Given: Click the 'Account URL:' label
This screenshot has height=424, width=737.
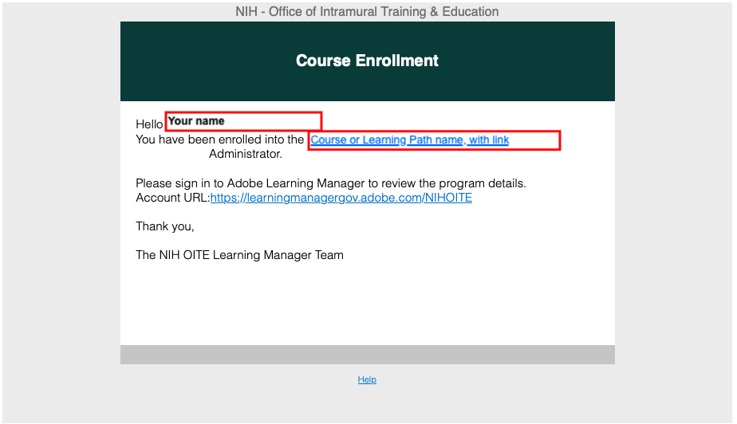Looking at the screenshot, I should [172, 198].
